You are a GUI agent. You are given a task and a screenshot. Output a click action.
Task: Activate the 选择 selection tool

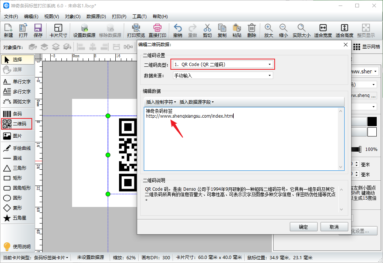click(18, 59)
